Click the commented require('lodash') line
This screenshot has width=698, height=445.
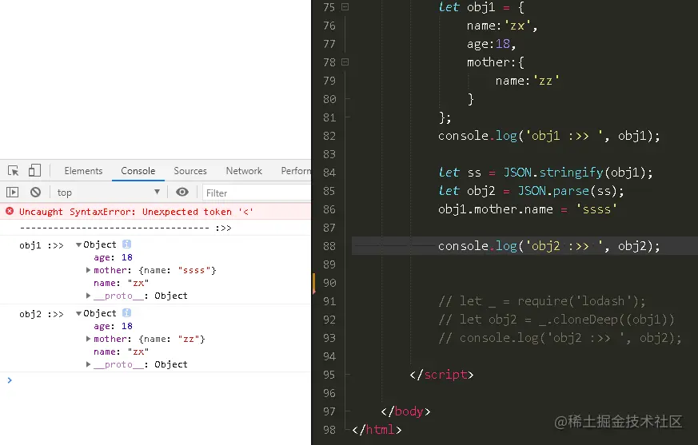(x=542, y=301)
